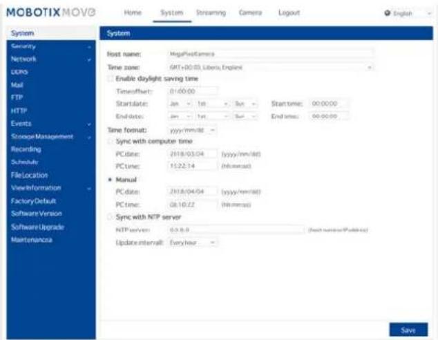This screenshot has width=438, height=340.
Task: Expand the Network sidebar section
Action: click(x=51, y=59)
